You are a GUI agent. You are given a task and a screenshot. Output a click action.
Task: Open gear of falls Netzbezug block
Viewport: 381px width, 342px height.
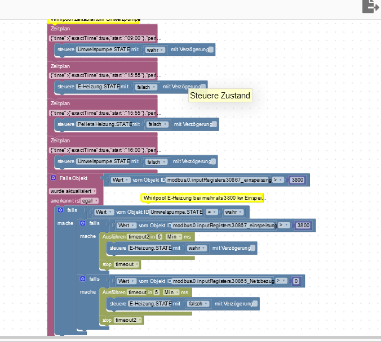pos(83,279)
